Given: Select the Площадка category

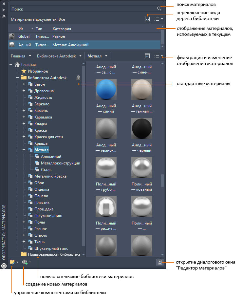Looking at the screenshot, I should point(44,209).
